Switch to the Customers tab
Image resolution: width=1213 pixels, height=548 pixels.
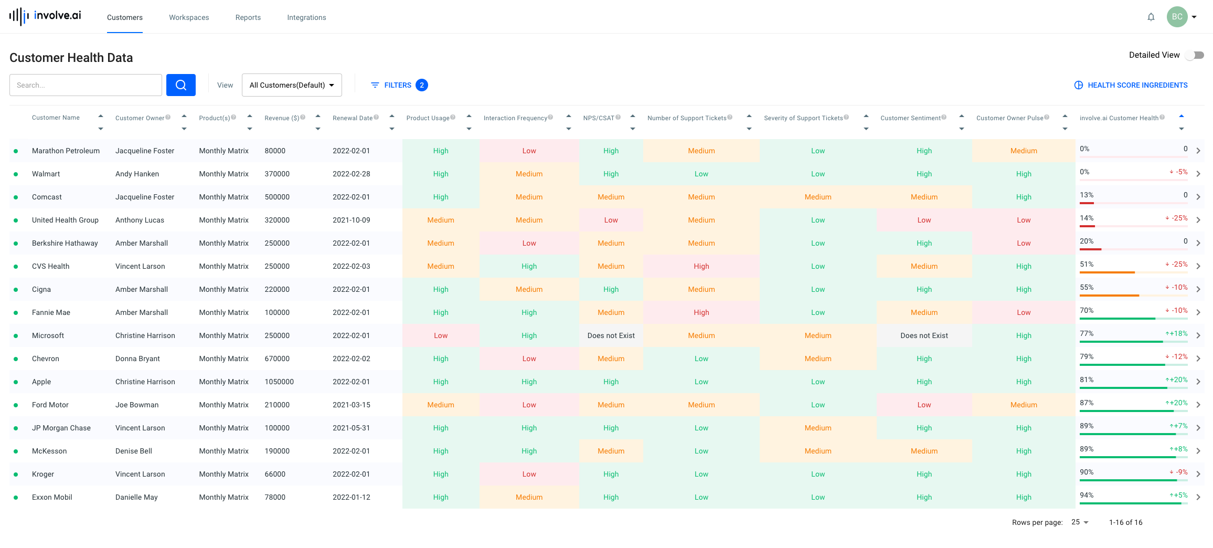coord(125,17)
